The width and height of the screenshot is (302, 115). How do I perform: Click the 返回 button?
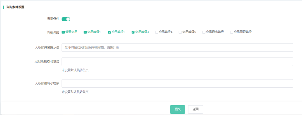pyautogui.click(x=195, y=109)
